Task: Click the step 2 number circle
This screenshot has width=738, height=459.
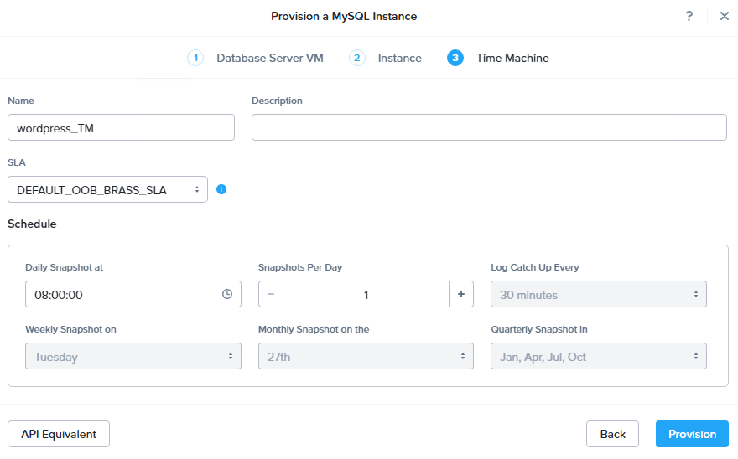Action: pyautogui.click(x=357, y=58)
